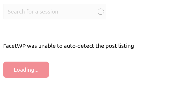Place cursor in the session search input
Screen dimensions: 194x103
[x=55, y=12]
